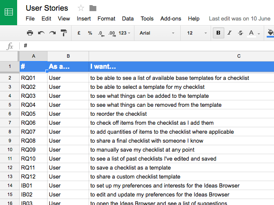The width and height of the screenshot is (274, 205).
Task: Format as currency with £ button
Action: pyautogui.click(x=79, y=33)
